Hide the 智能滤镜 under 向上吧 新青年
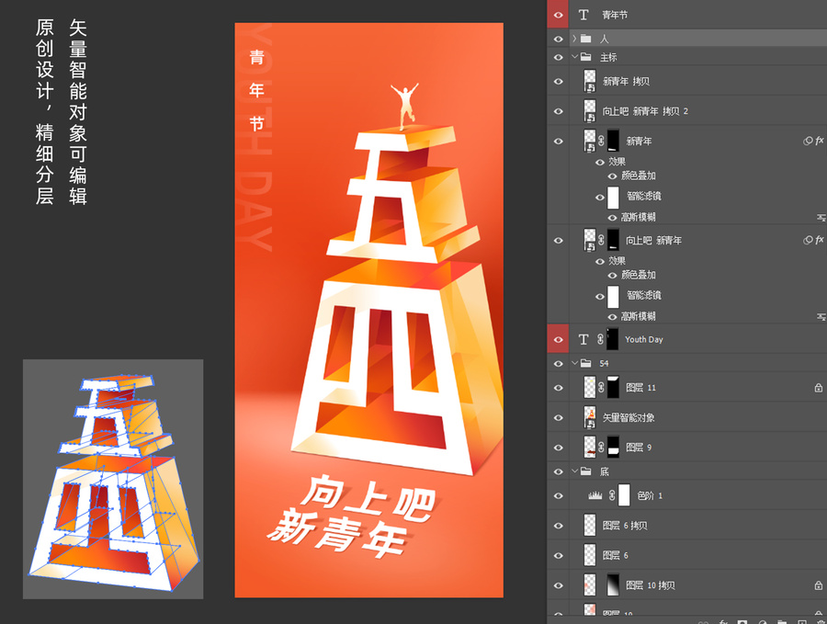This screenshot has height=624, width=827. pyautogui.click(x=600, y=297)
